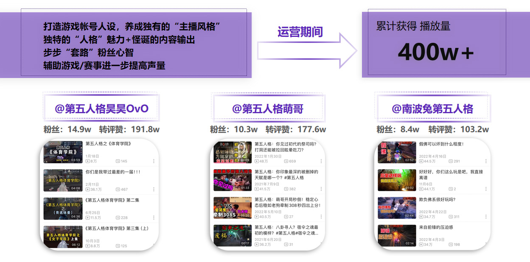Click the comment icon showing 382

[x=286, y=189]
